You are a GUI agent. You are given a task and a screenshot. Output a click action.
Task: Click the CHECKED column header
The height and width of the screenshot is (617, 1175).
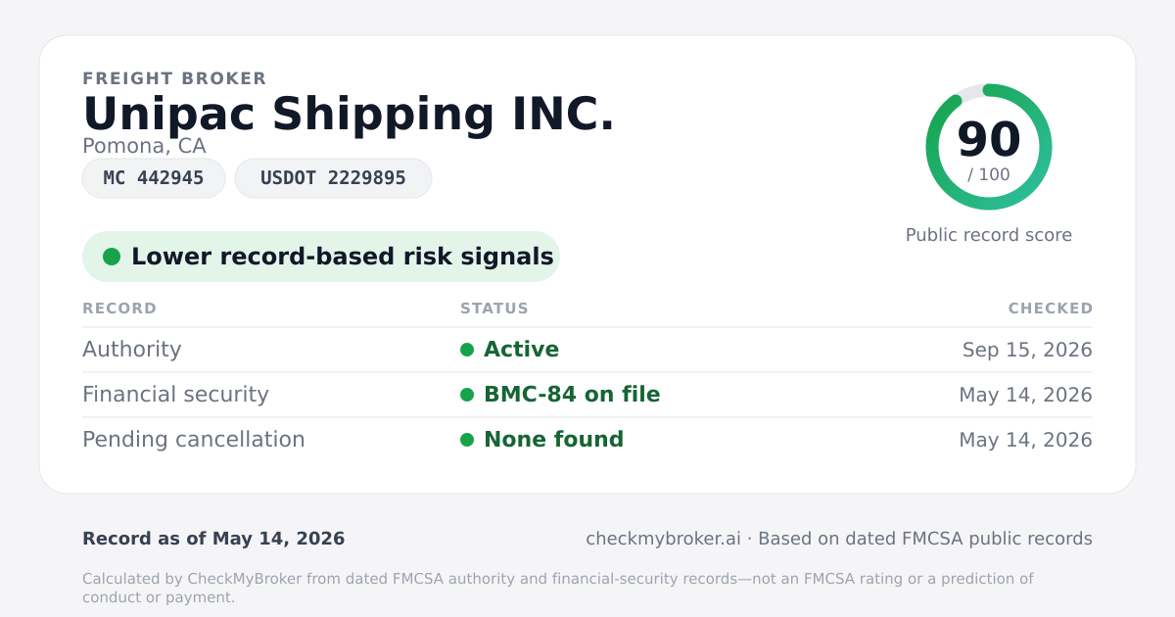(1051, 308)
